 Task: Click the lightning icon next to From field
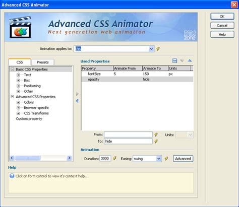156,134
